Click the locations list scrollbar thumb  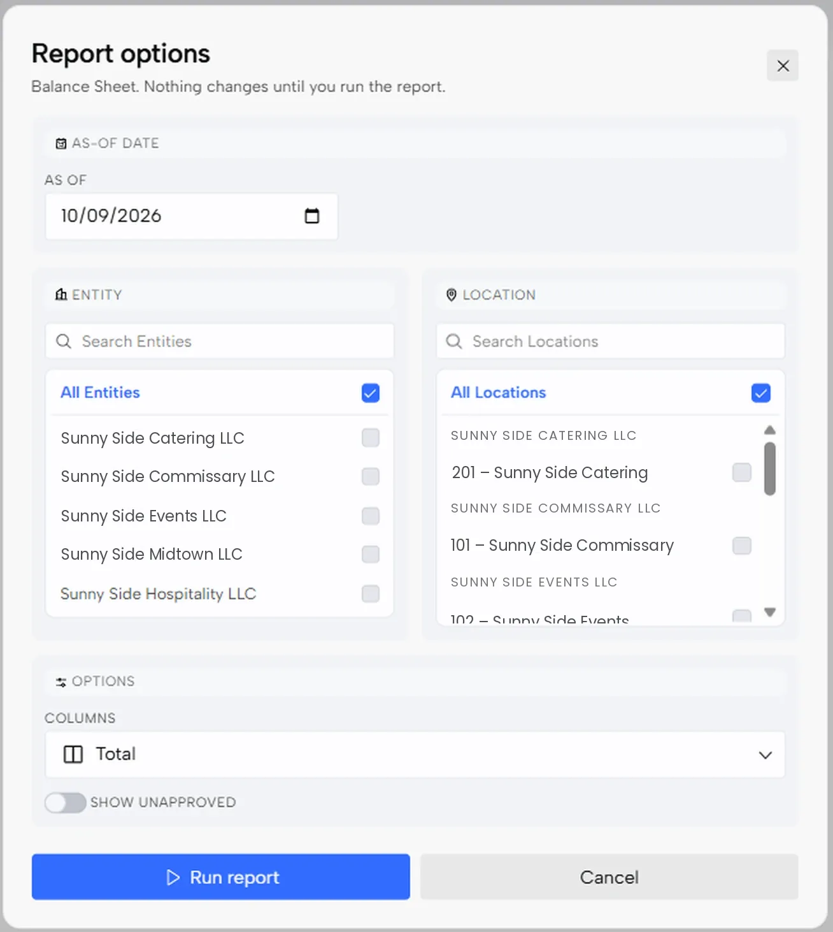tap(770, 469)
